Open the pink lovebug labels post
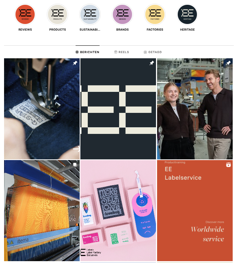This screenshot has width=236, height=263. [118, 211]
